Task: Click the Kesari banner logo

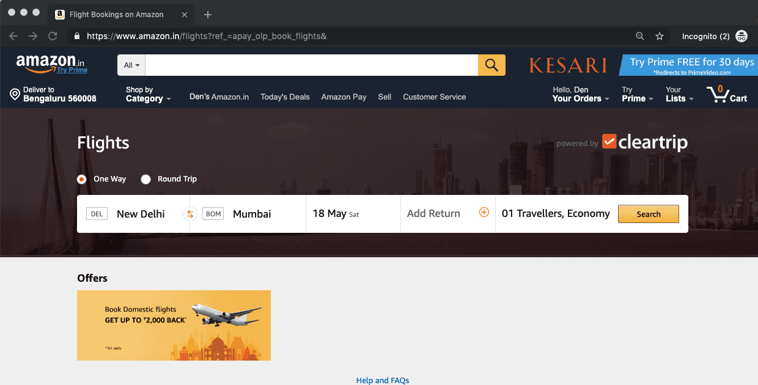Action: tap(567, 65)
